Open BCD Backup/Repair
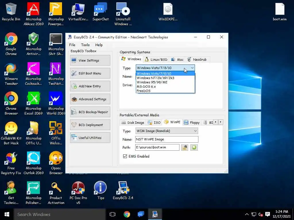The height and width of the screenshot is (220, 294). (x=90, y=112)
